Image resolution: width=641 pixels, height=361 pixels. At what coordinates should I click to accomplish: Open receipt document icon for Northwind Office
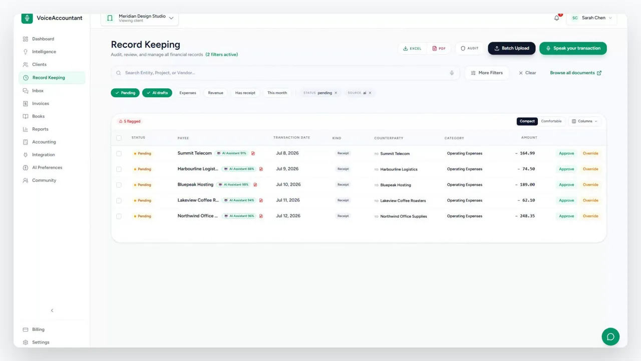pyautogui.click(x=261, y=216)
